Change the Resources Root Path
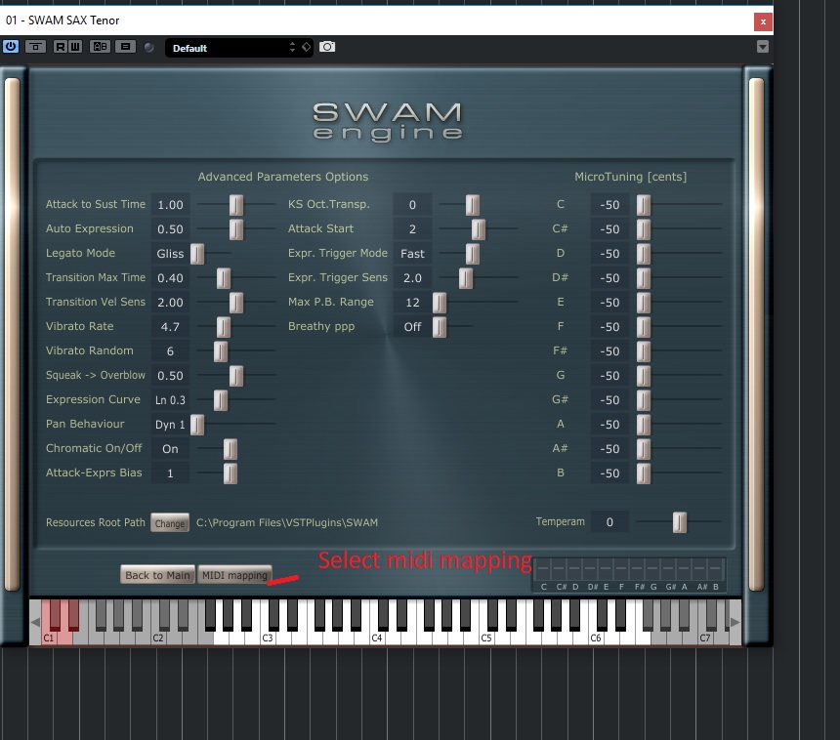This screenshot has width=840, height=740. [170, 522]
